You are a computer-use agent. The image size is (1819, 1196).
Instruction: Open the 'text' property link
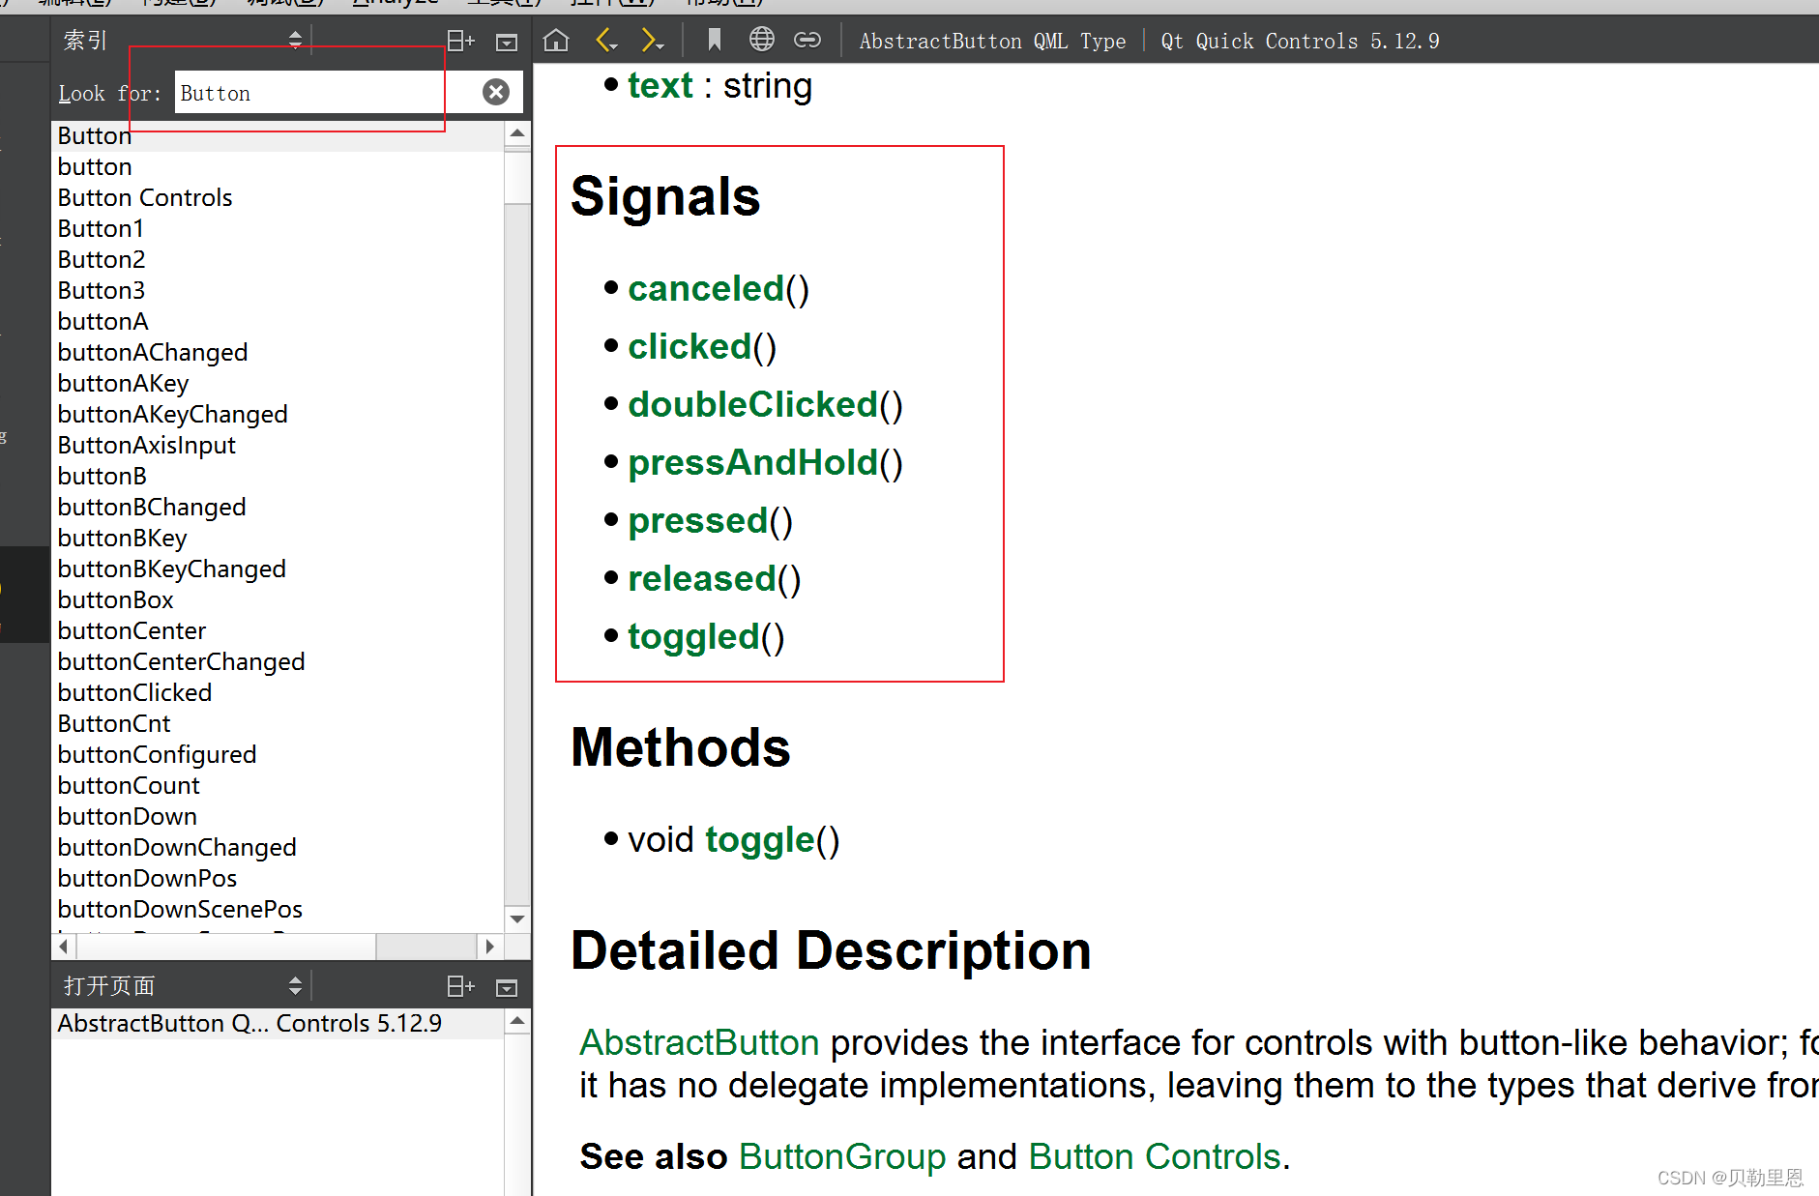click(660, 85)
